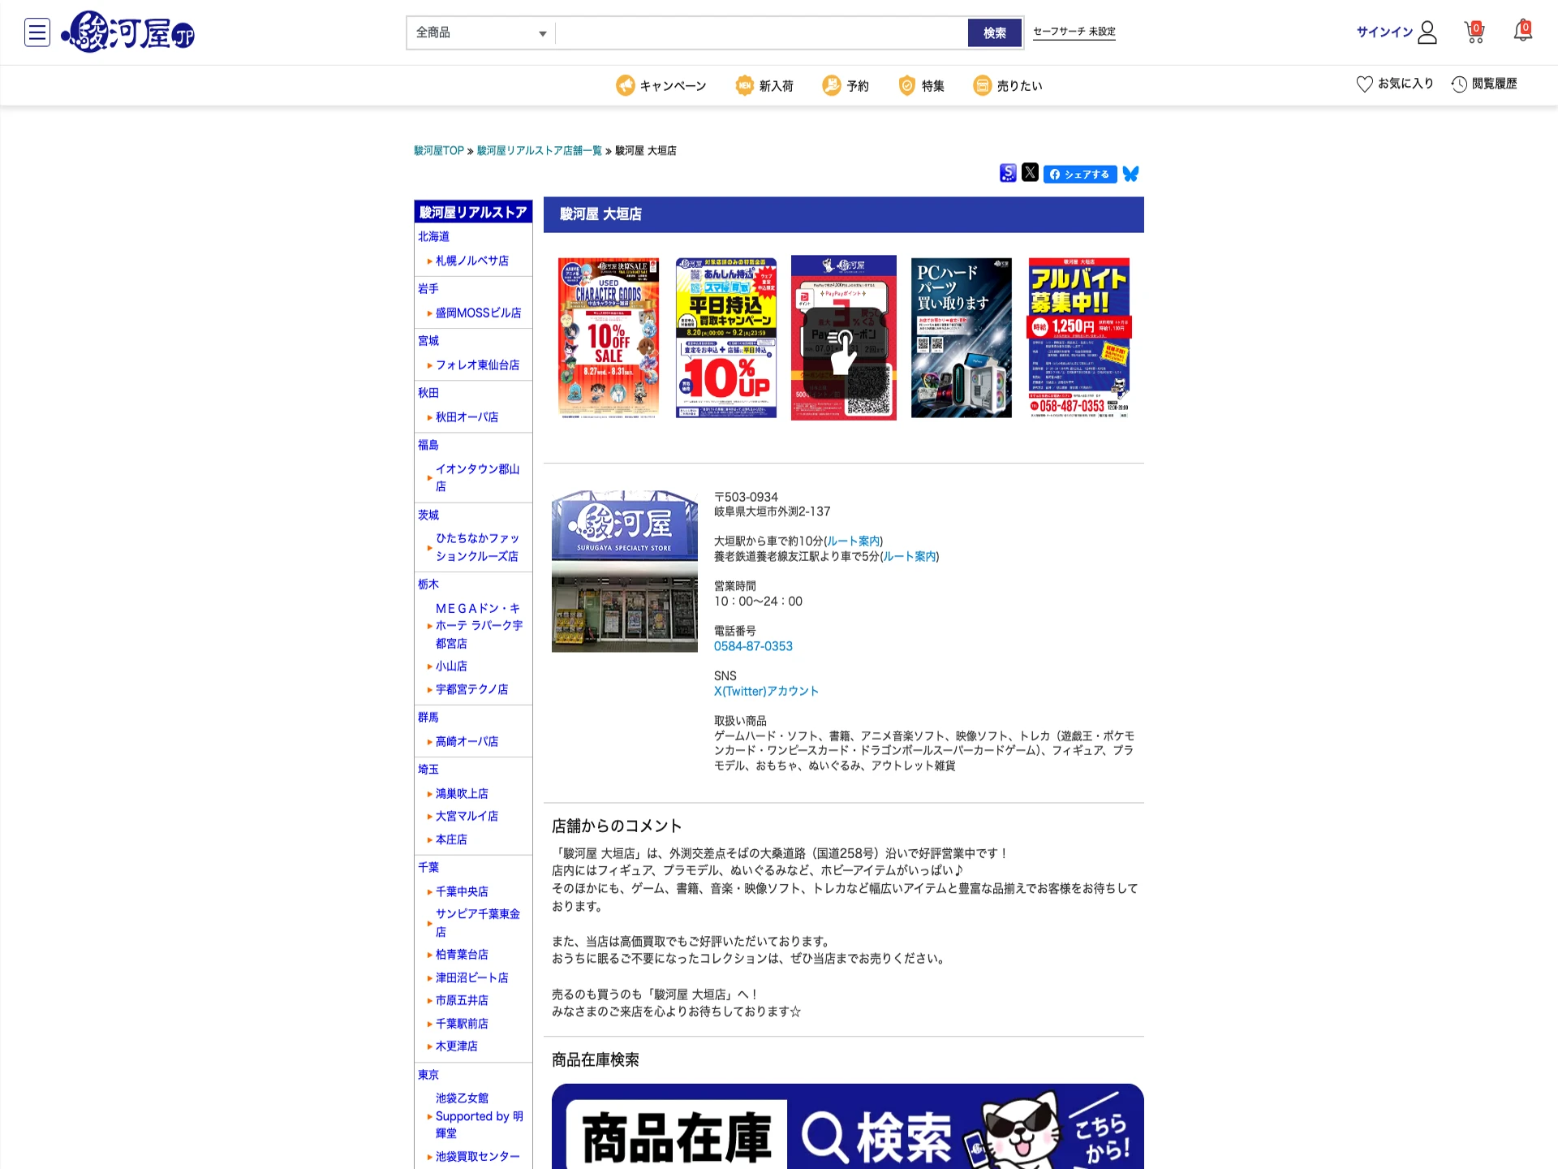Image resolution: width=1558 pixels, height=1169 pixels.
Task: Open セーフサーチ 未設定 link
Action: pyautogui.click(x=1074, y=32)
